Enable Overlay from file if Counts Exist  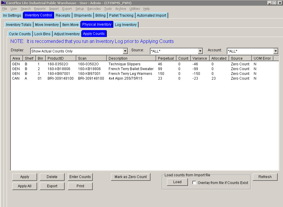[x=194, y=183]
